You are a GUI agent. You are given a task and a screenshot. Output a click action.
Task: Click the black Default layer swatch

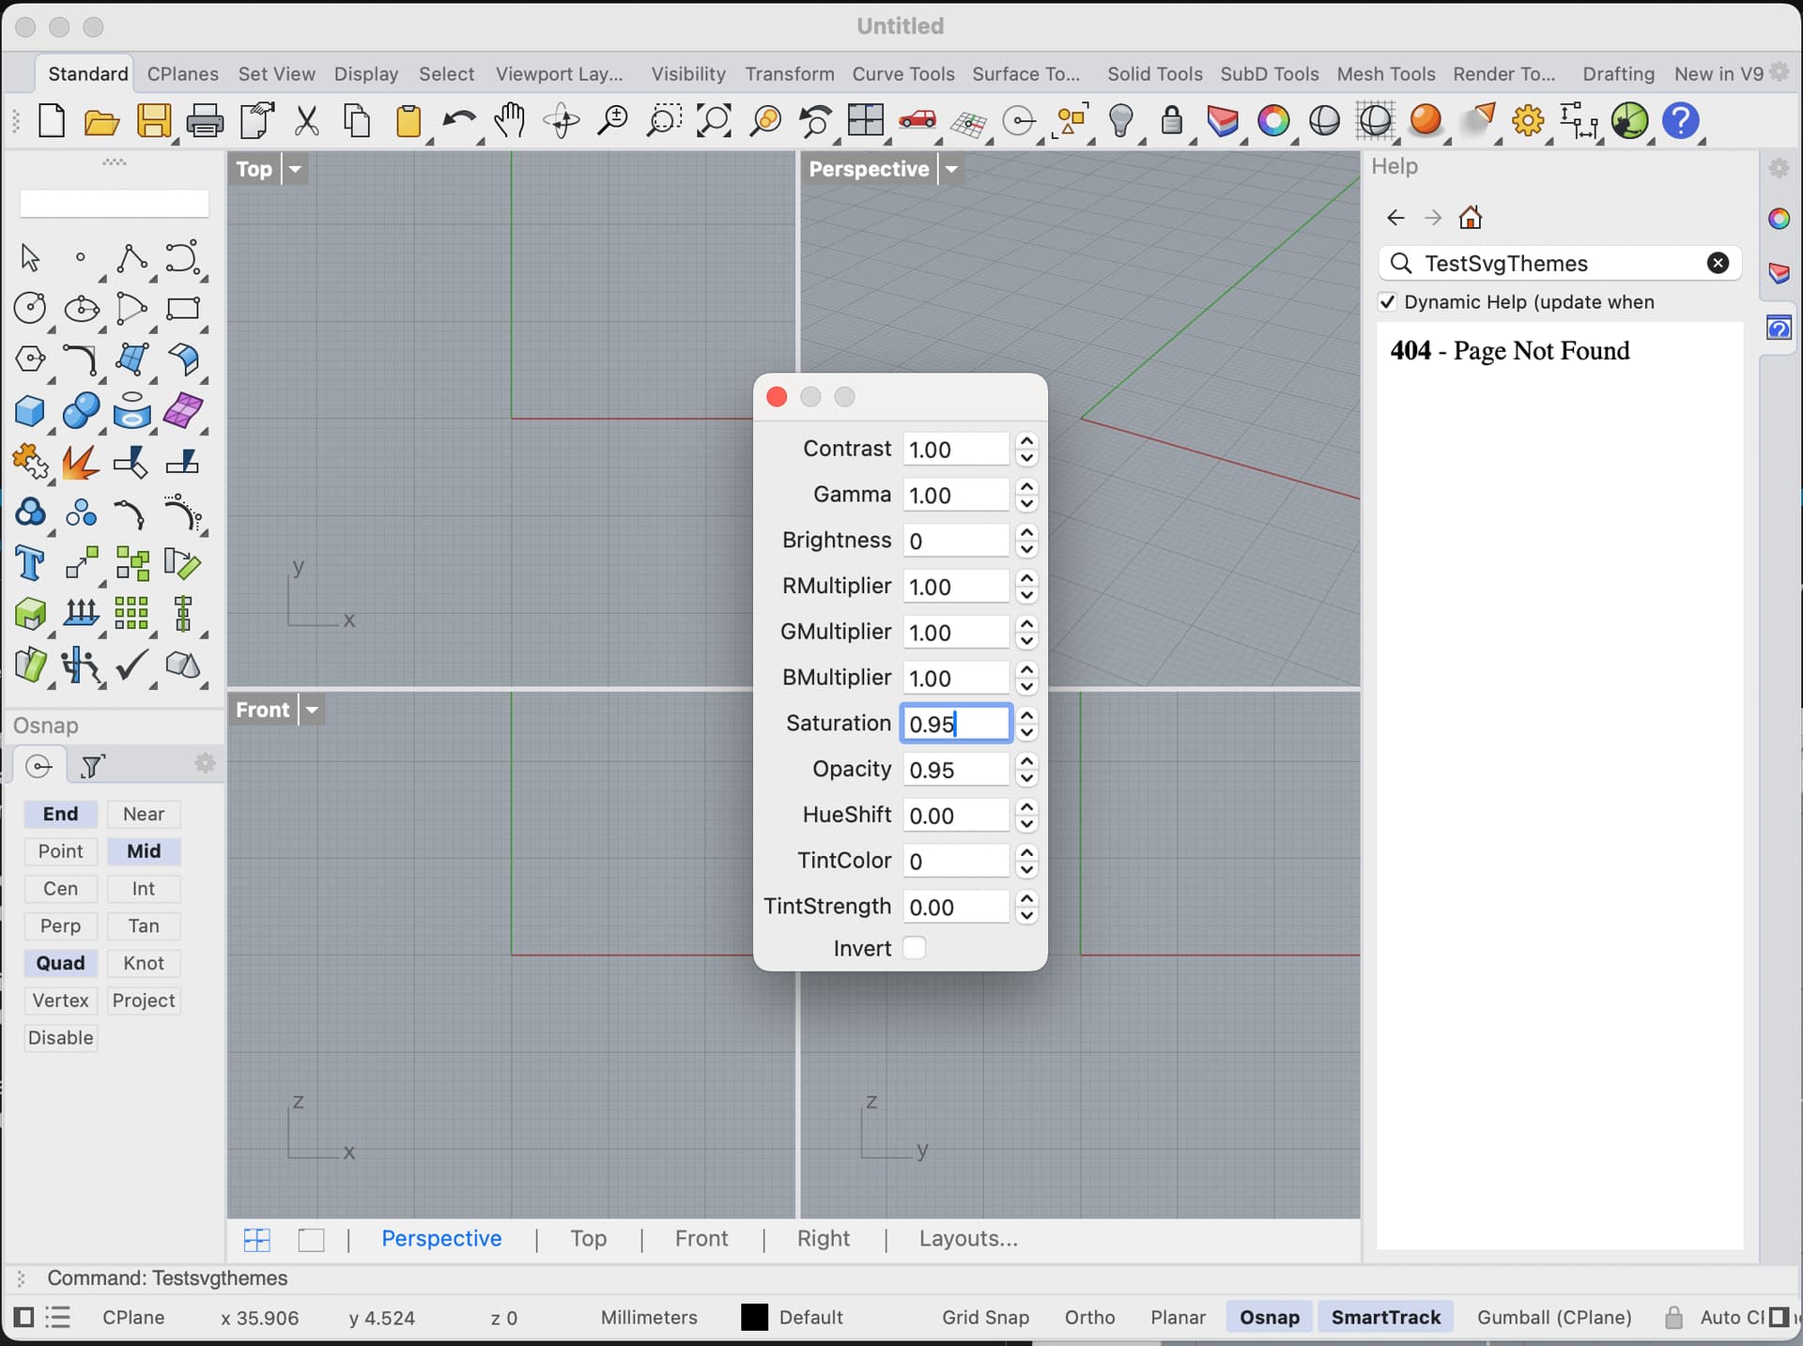(754, 1317)
